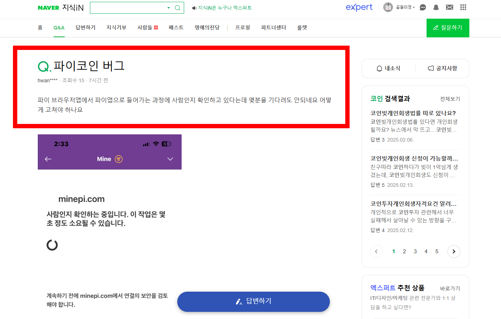Click the speaker announcement icon
This screenshot has height=319, width=501.
pos(194,8)
